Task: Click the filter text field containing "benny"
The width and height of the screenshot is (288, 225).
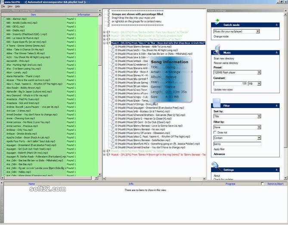Action: (x=237, y=144)
